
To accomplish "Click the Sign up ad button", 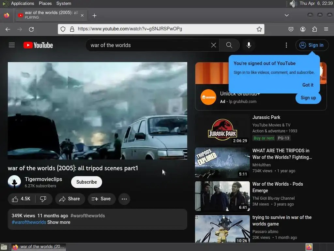I will pos(308,98).
